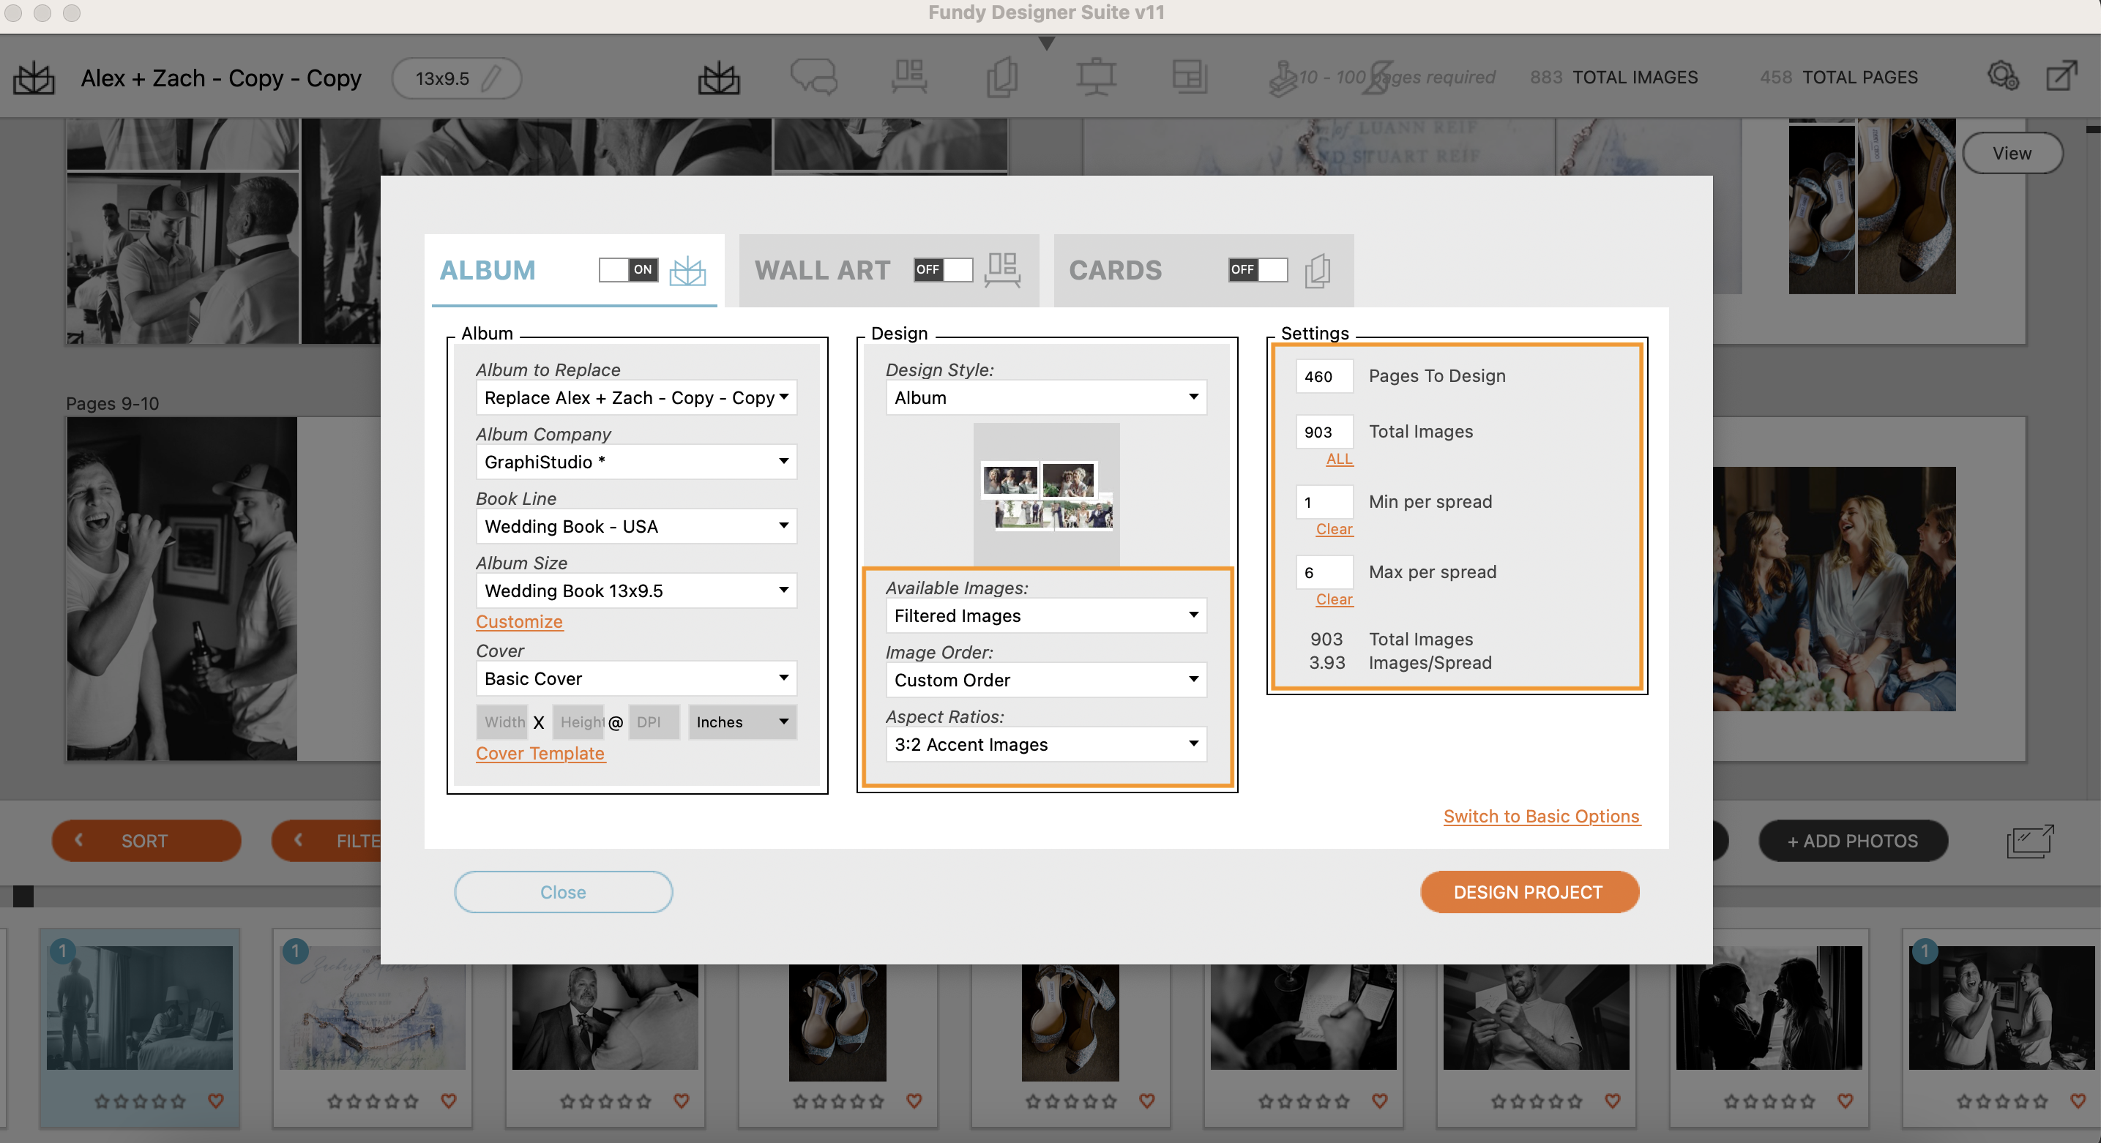Favorite the first thumbnail with heart icon
2101x1143 pixels.
215,1101
